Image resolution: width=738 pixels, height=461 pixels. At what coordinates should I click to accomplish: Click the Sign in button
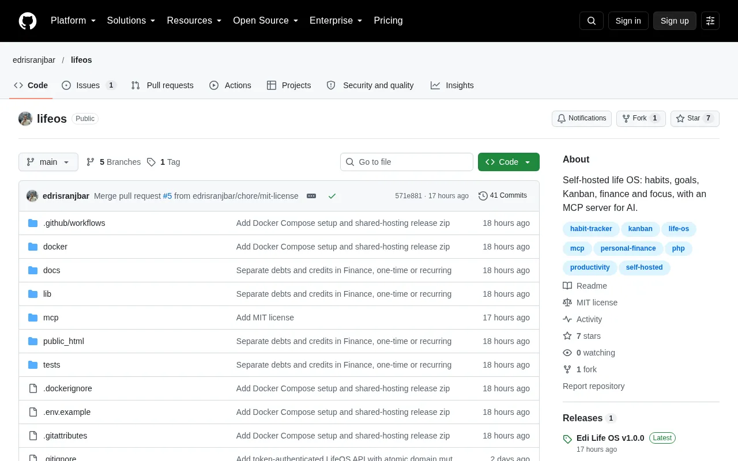[x=628, y=21]
